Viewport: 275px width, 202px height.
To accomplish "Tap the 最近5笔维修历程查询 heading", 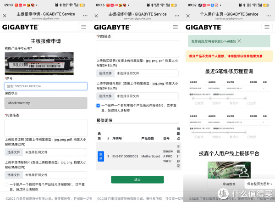I will (229, 71).
